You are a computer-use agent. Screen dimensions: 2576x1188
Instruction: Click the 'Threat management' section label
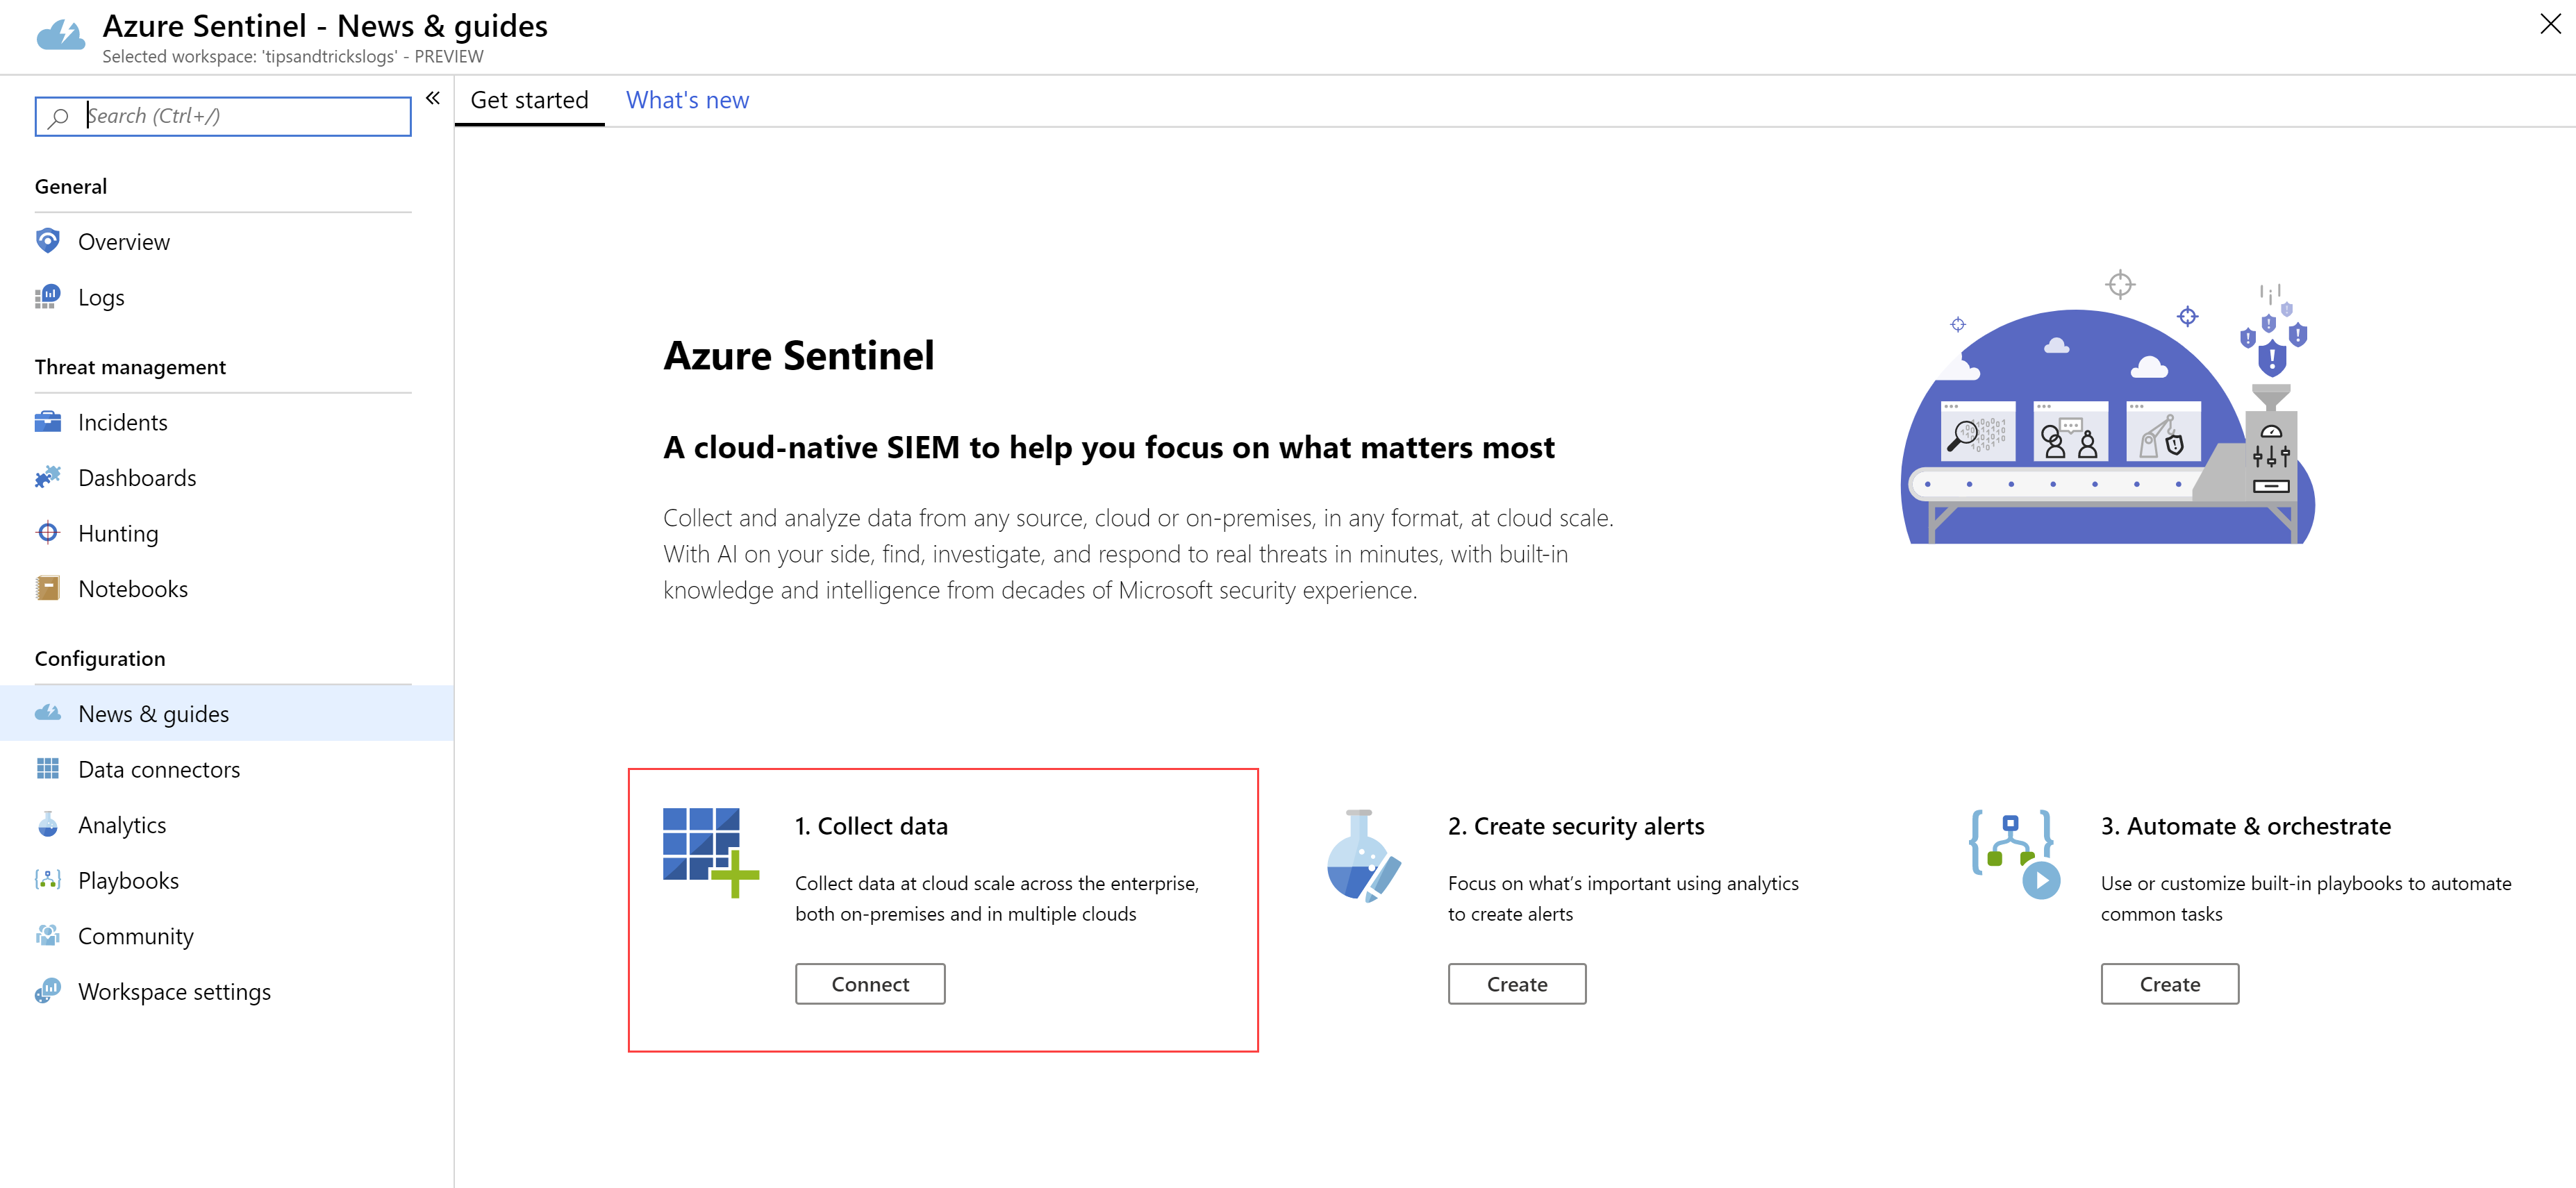pyautogui.click(x=130, y=367)
